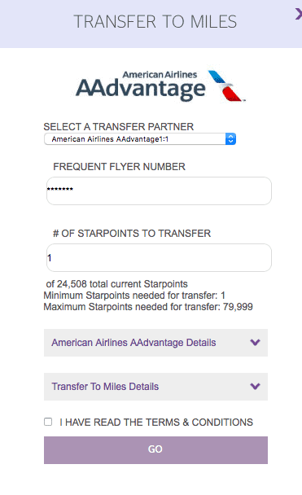
Task: Click the Maximum Starpoints 79,999 line
Action: (148, 307)
